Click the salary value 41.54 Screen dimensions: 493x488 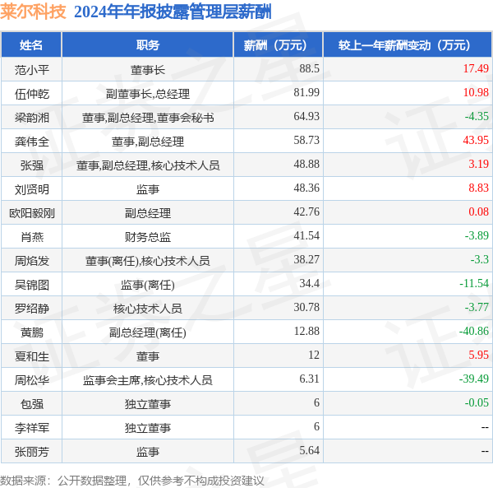(306, 235)
